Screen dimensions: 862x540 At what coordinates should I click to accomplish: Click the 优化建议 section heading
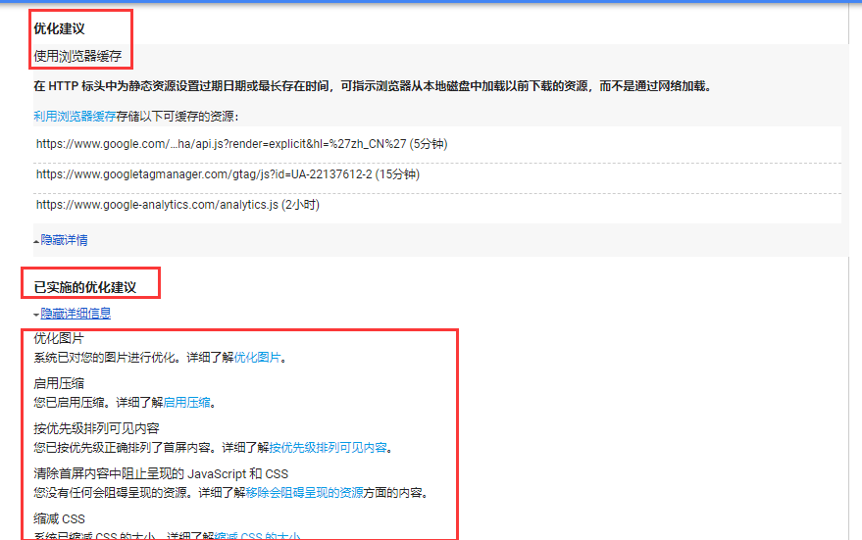pos(59,28)
